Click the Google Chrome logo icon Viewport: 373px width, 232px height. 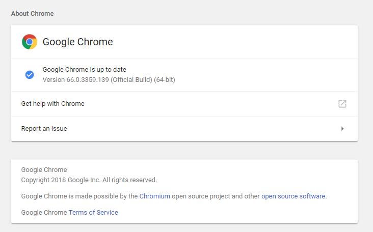coord(30,42)
